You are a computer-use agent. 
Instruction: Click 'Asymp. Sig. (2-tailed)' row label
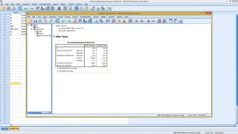point(64,66)
